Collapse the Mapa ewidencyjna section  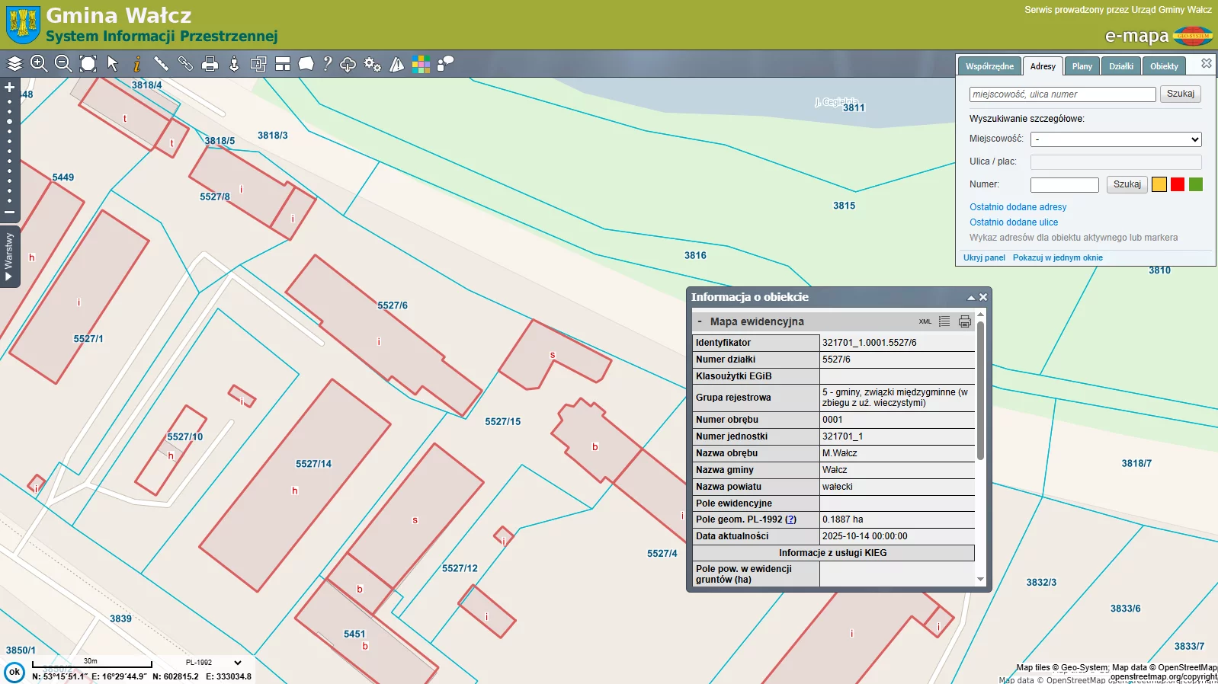(700, 321)
